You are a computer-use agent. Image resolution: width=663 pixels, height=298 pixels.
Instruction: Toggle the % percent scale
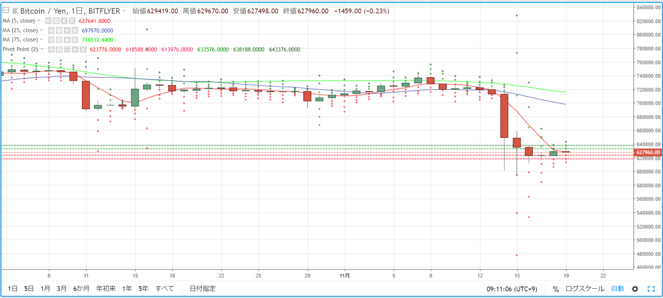click(556, 289)
